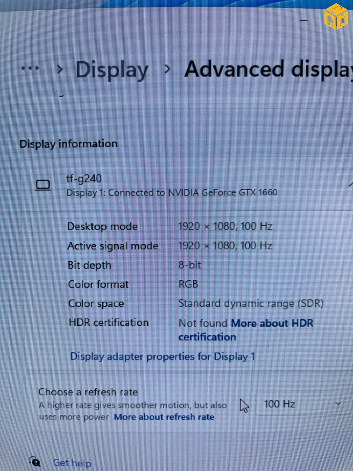Screen dimensions: 353x471
Task: Click the Display information heading
Action: click(x=68, y=144)
